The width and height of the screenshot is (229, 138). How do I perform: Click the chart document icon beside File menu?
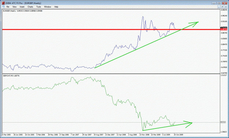3,7
